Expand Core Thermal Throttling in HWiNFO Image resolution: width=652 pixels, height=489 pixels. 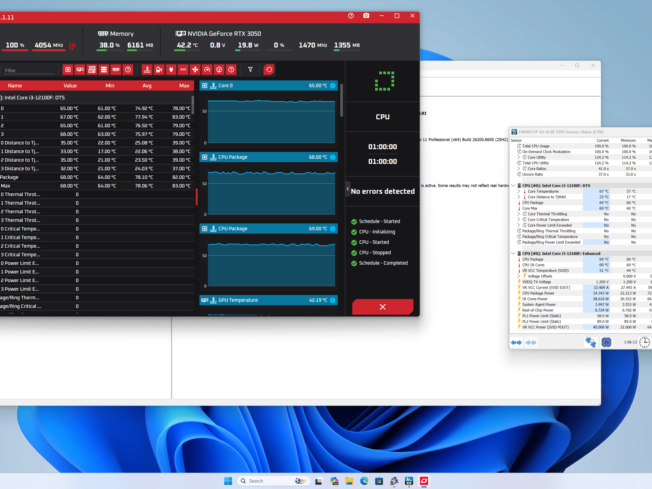pos(519,214)
